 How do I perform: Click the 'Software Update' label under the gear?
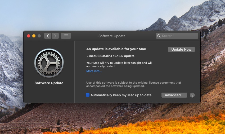point(49,83)
